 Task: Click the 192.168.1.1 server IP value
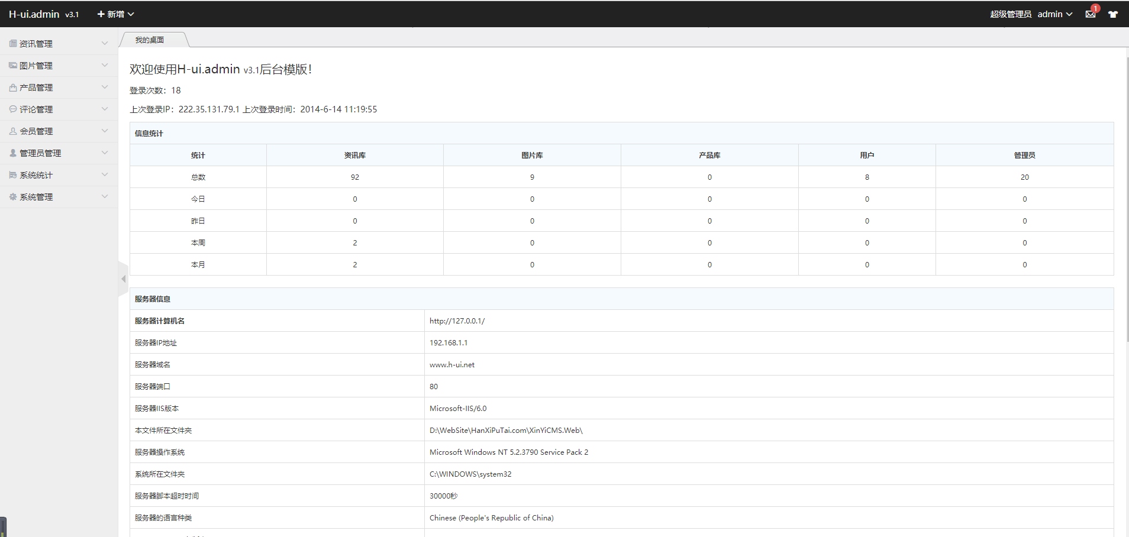449,343
